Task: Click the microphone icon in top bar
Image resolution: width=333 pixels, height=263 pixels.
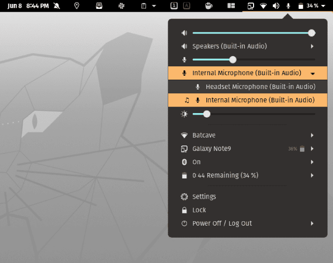Action: click(288, 6)
